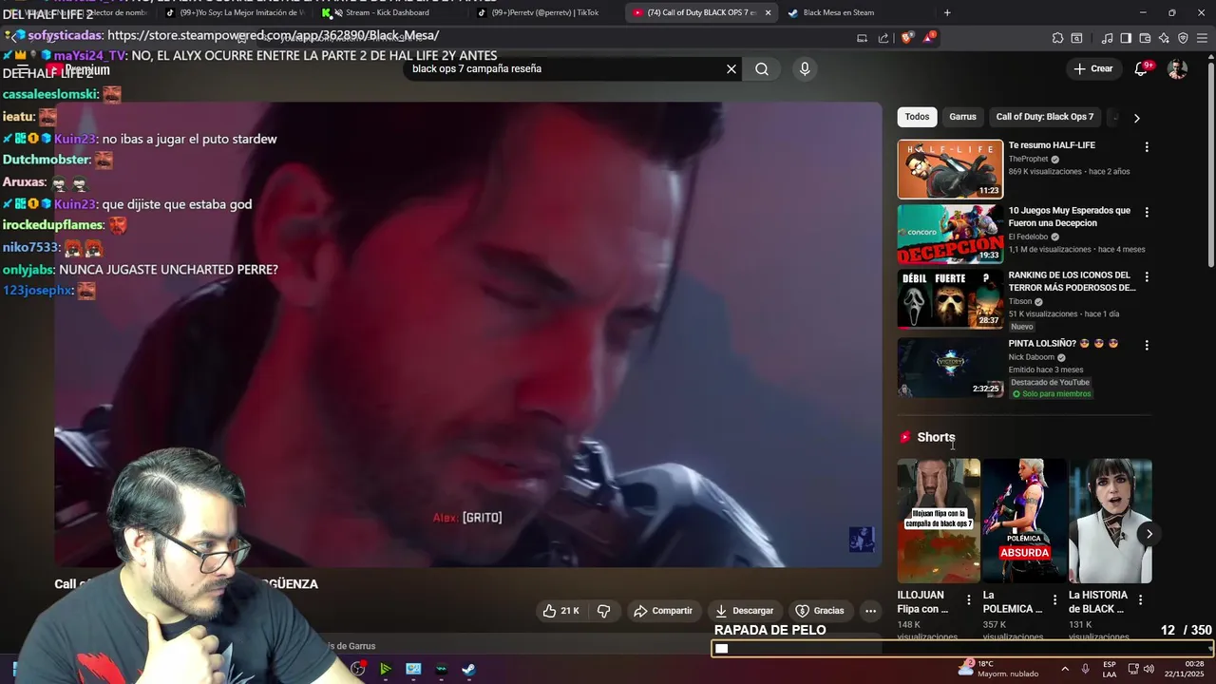The image size is (1216, 684).
Task: Click the Shorts section heading
Action: (x=936, y=437)
